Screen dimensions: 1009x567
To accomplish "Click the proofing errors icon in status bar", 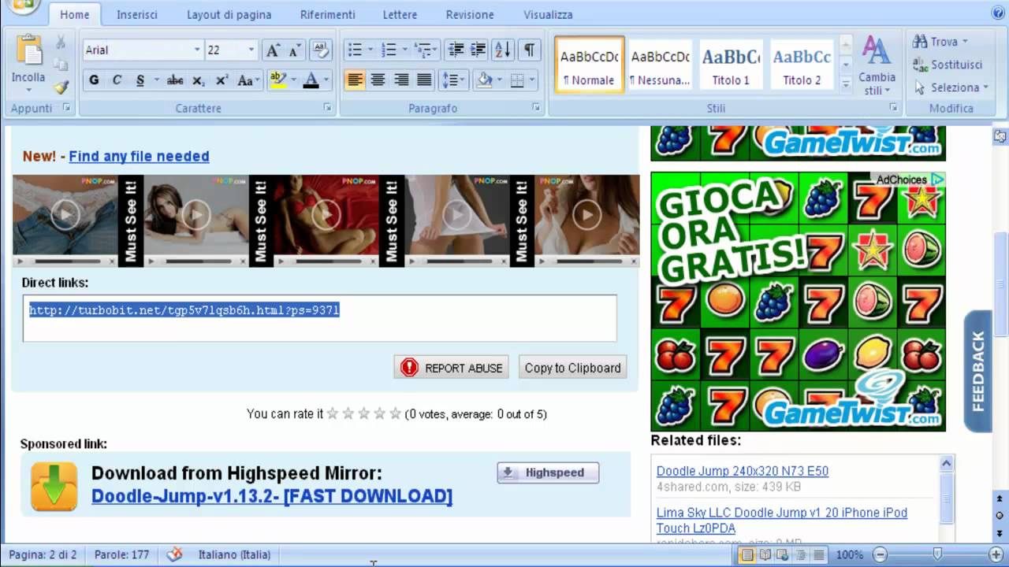I will 174,554.
